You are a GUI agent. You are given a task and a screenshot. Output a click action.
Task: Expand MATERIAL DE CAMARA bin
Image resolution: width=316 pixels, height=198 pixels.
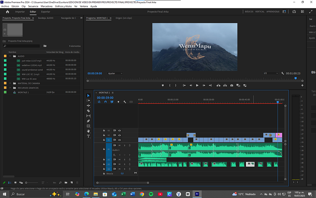10,83
